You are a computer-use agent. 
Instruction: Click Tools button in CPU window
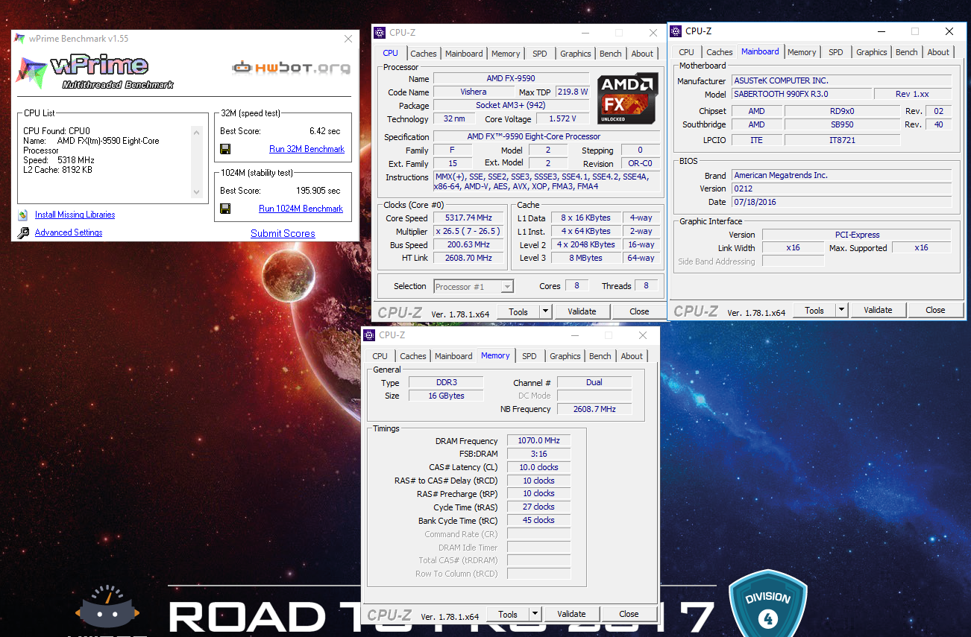(518, 311)
